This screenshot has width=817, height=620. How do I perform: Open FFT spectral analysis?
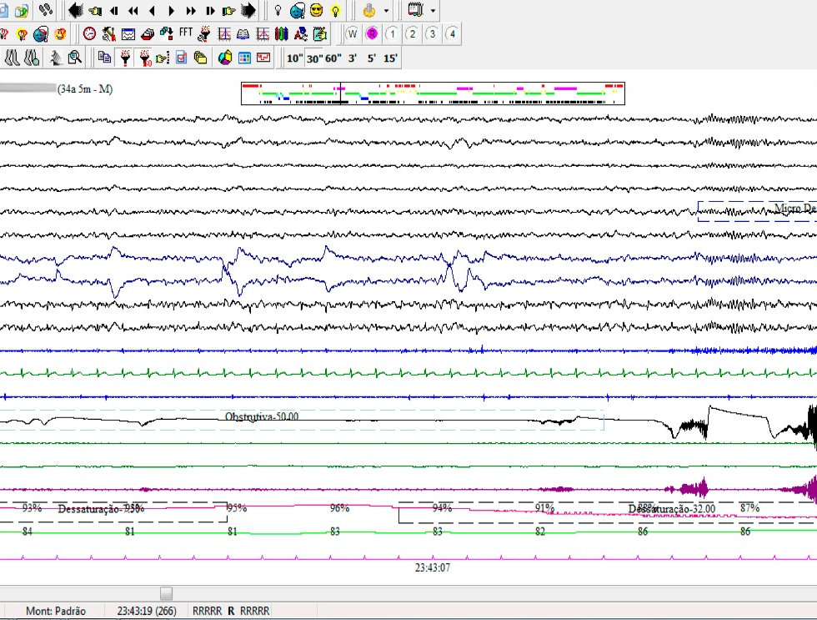pyautogui.click(x=185, y=33)
